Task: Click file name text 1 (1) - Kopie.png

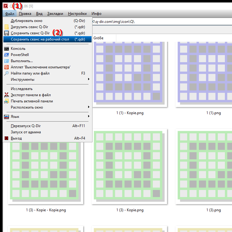Action: pyautogui.click(x=130, y=113)
